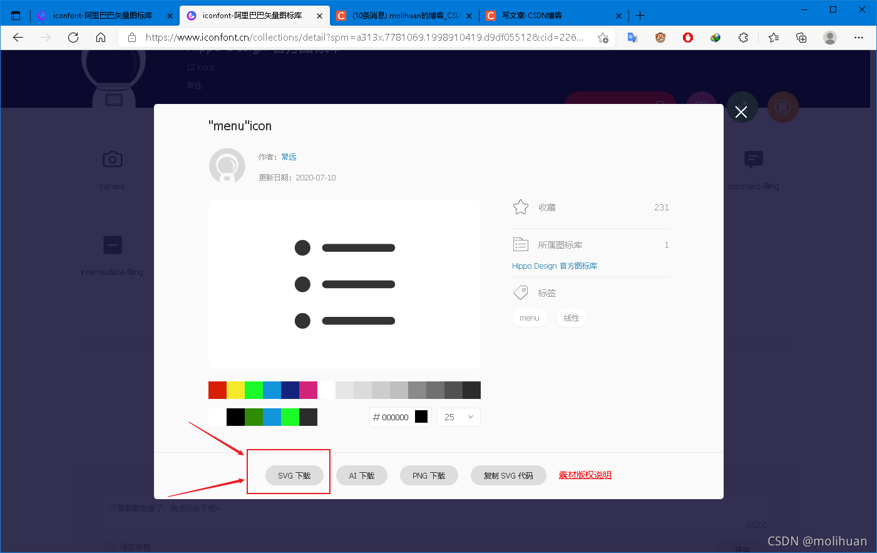Viewport: 877px width, 553px height.
Task: Open the collections icon
Action: click(801, 38)
